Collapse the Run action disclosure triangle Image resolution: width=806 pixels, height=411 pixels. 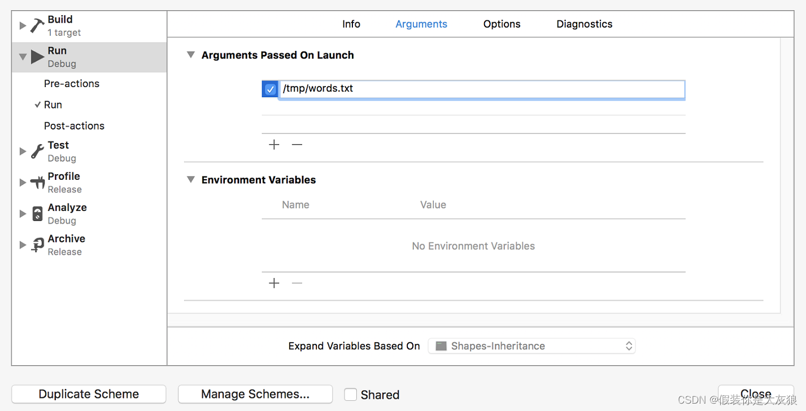(x=23, y=57)
